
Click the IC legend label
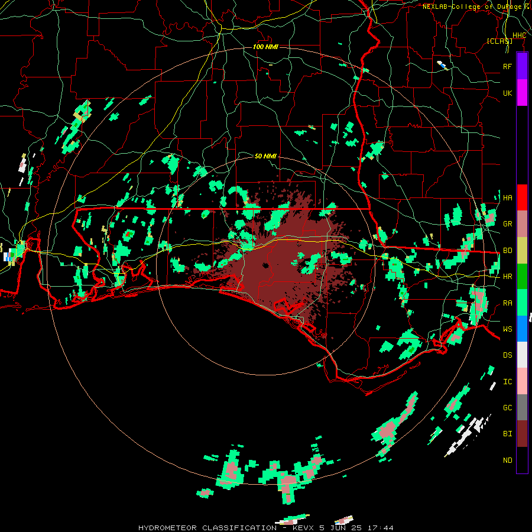(507, 381)
